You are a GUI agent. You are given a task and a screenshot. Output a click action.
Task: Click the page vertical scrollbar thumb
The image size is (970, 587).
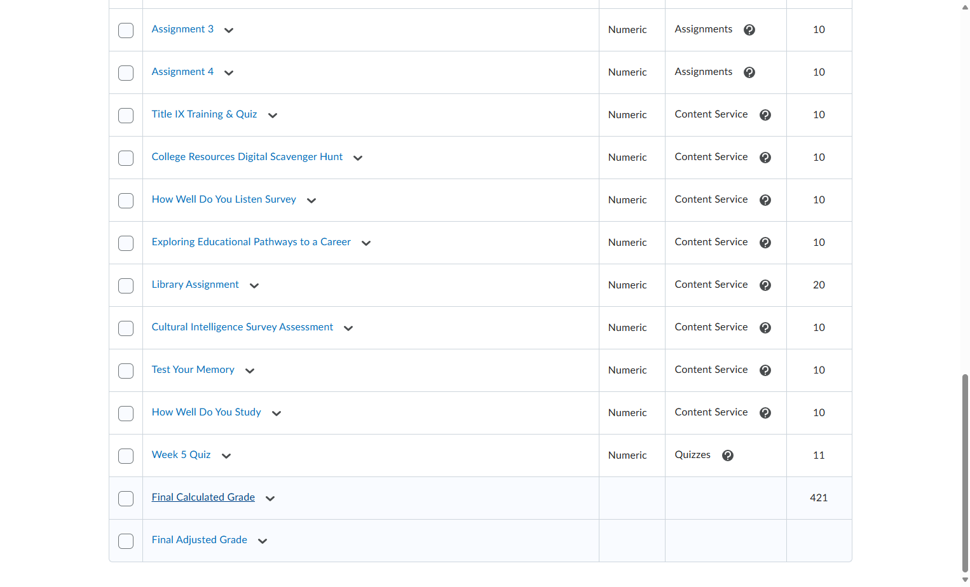click(x=965, y=473)
